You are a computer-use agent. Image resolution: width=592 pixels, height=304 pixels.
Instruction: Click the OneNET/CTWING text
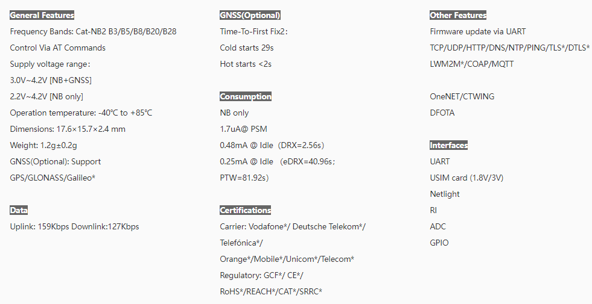click(462, 96)
